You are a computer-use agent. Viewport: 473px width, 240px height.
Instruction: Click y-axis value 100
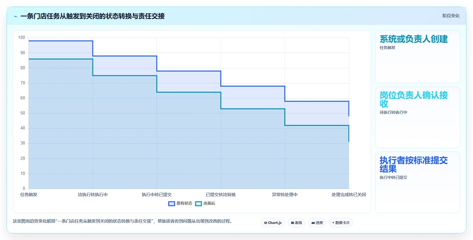pos(22,38)
